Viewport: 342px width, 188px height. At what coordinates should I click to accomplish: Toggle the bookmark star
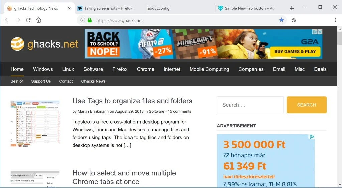click(281, 20)
